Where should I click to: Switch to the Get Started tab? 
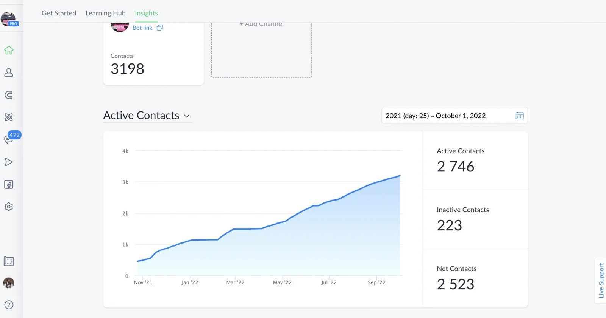[59, 13]
